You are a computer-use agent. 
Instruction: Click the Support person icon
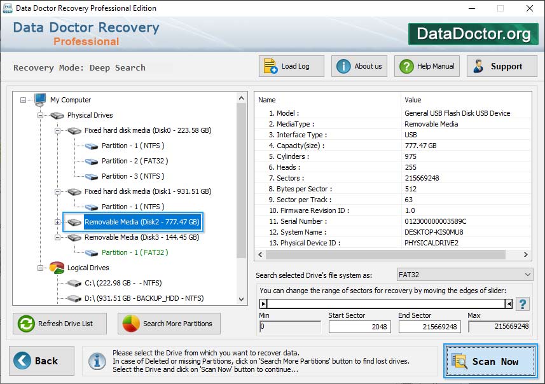(x=478, y=66)
